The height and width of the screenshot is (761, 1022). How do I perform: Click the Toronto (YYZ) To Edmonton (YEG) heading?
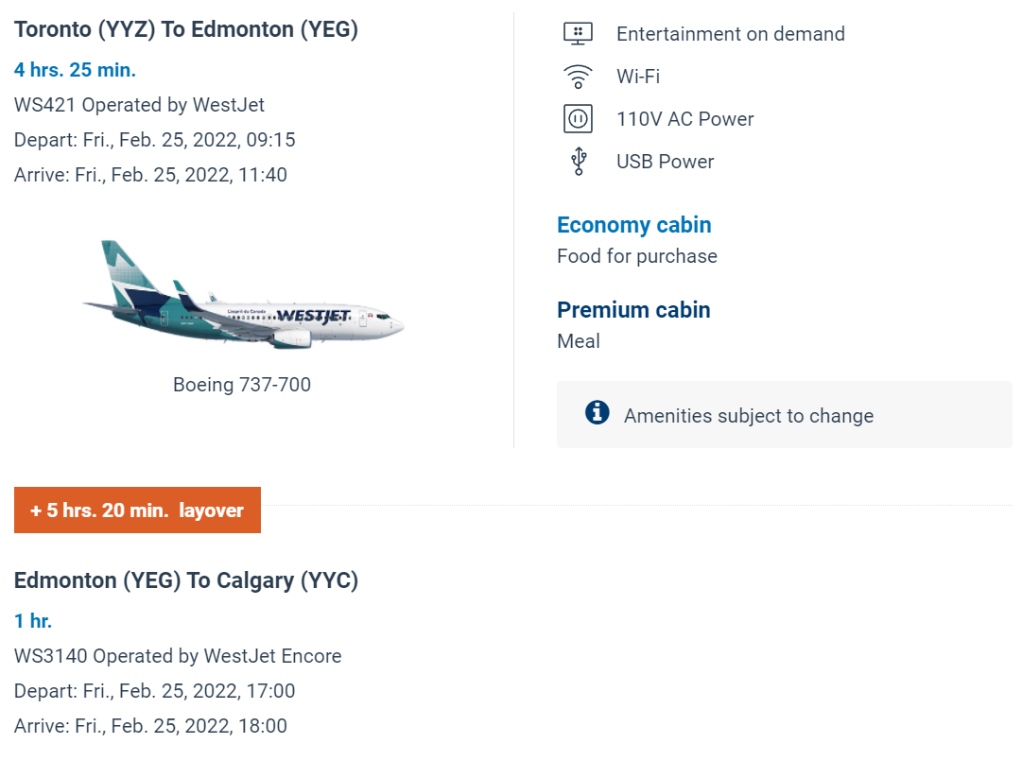click(186, 29)
